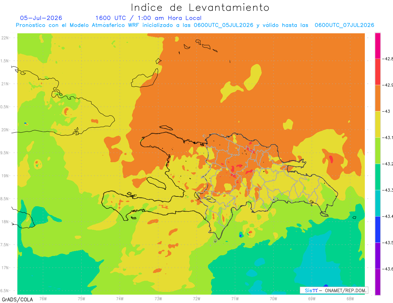393x303 pixels.
Task: Click the '18N' latitude label
Action: coord(5,222)
